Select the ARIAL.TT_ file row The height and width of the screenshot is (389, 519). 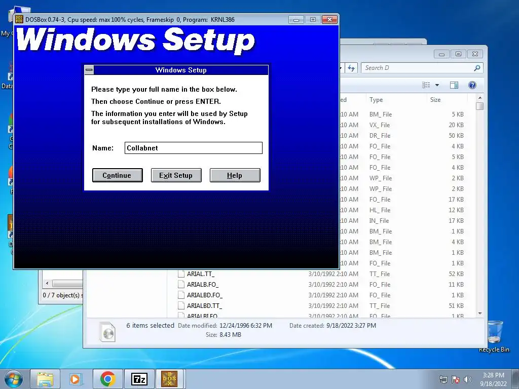tap(321, 274)
